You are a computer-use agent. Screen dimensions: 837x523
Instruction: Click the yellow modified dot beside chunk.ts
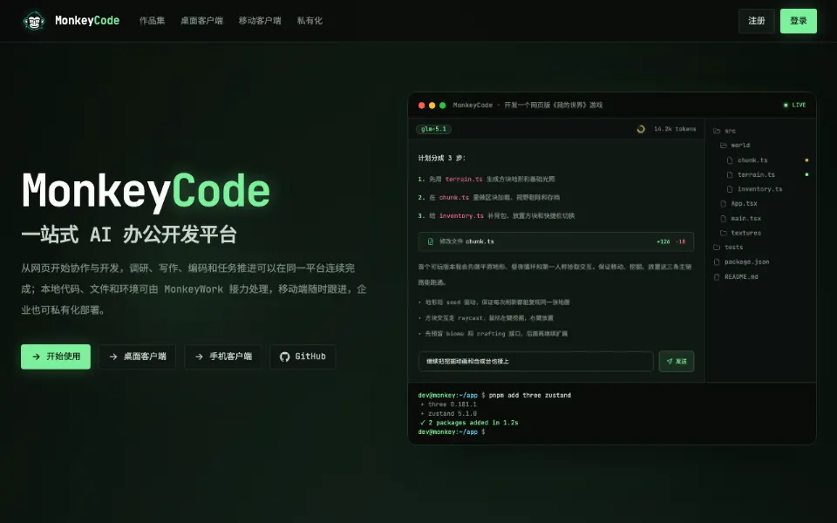coord(806,160)
